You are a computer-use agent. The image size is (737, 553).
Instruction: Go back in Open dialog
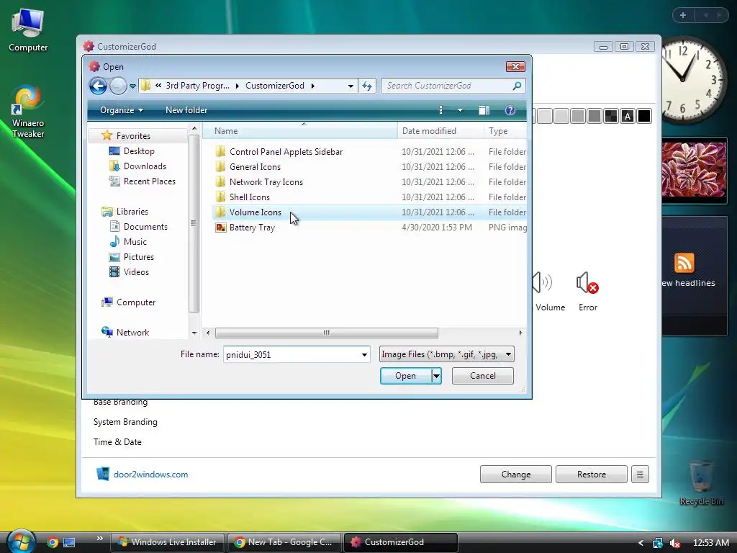click(98, 86)
